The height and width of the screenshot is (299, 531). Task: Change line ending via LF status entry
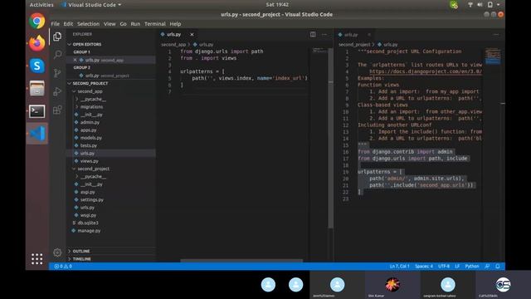[x=457, y=266]
